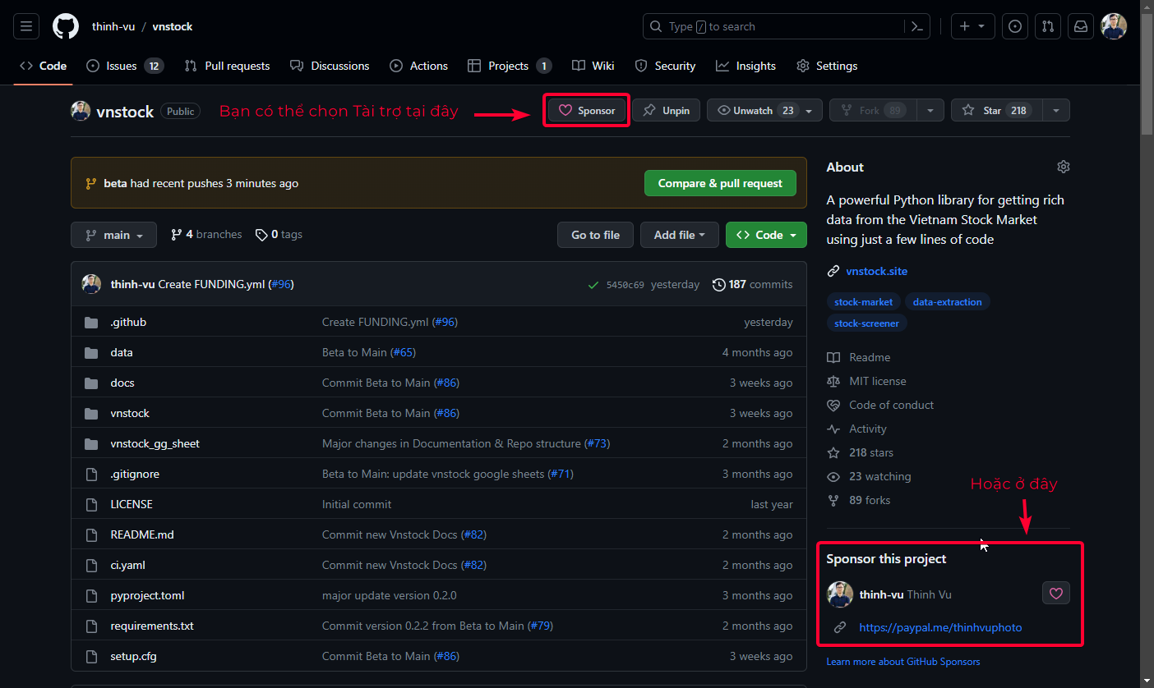This screenshot has height=688, width=1154.
Task: Open the Discussions tab
Action: click(x=329, y=66)
